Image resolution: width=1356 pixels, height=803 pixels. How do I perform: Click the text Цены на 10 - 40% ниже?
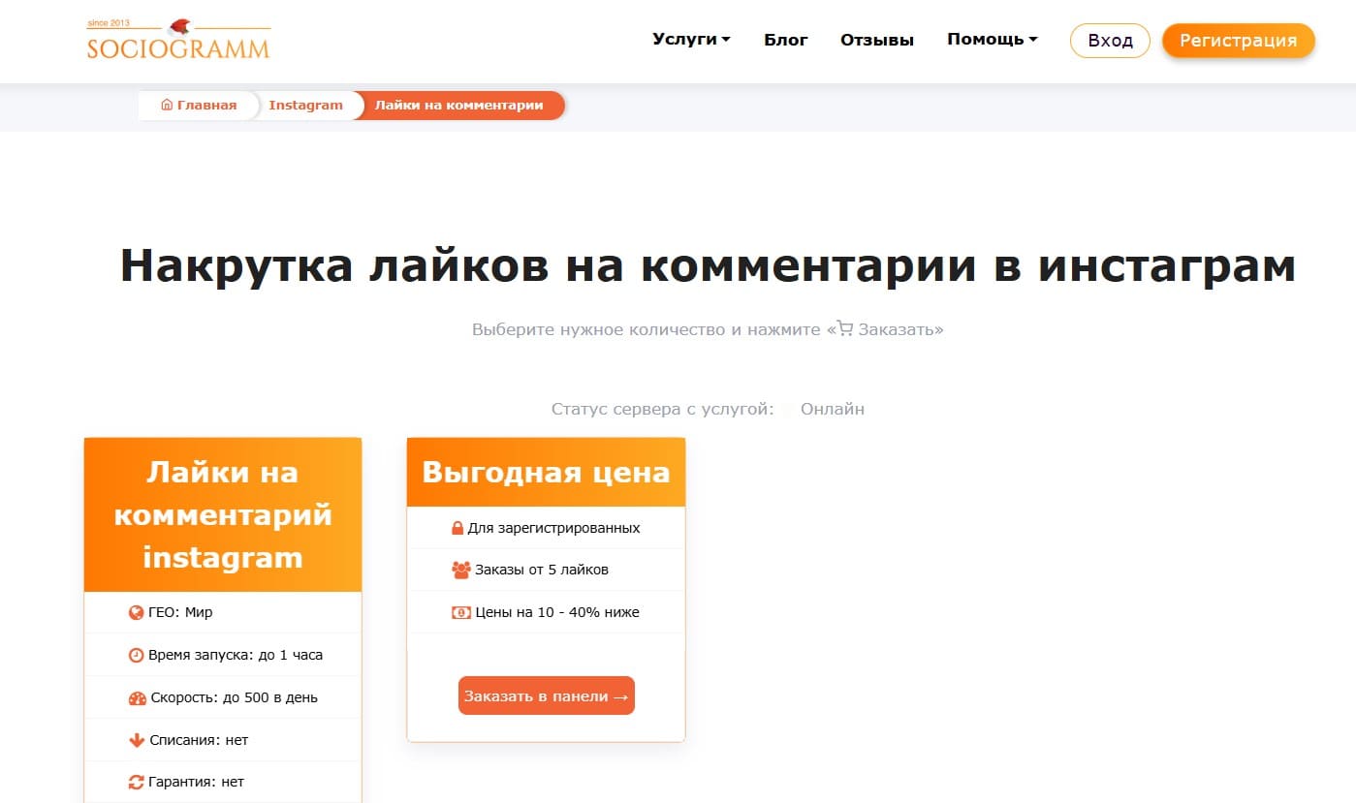coord(557,612)
